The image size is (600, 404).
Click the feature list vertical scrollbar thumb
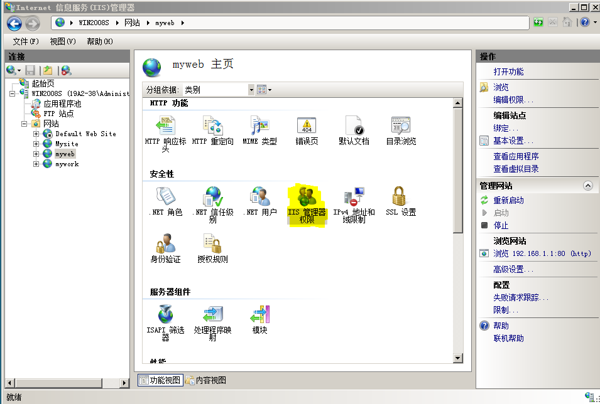coord(457,171)
